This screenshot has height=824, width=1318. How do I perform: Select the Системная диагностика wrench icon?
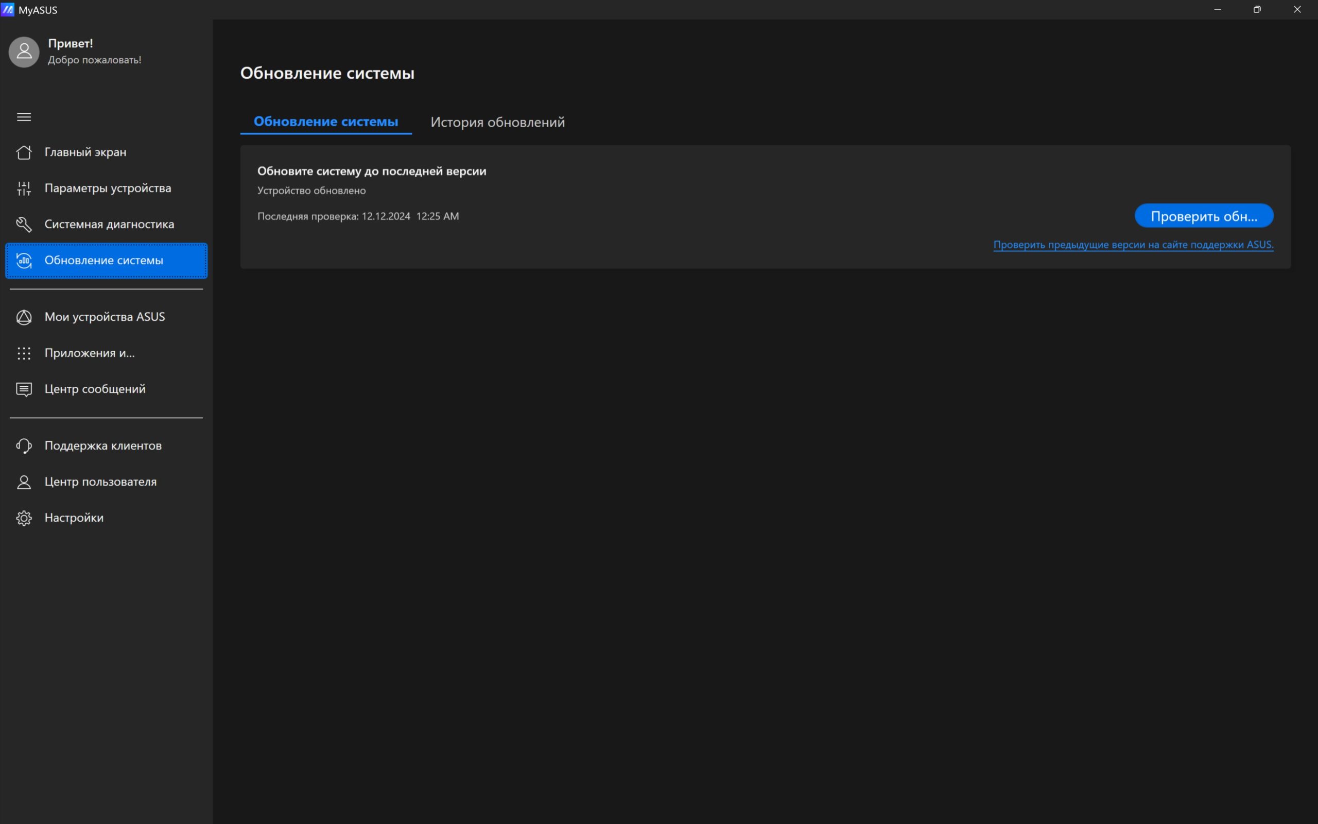click(24, 224)
